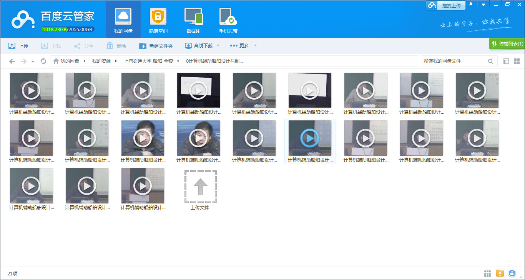
Task: Refresh the current folder listing
Action: (x=43, y=61)
